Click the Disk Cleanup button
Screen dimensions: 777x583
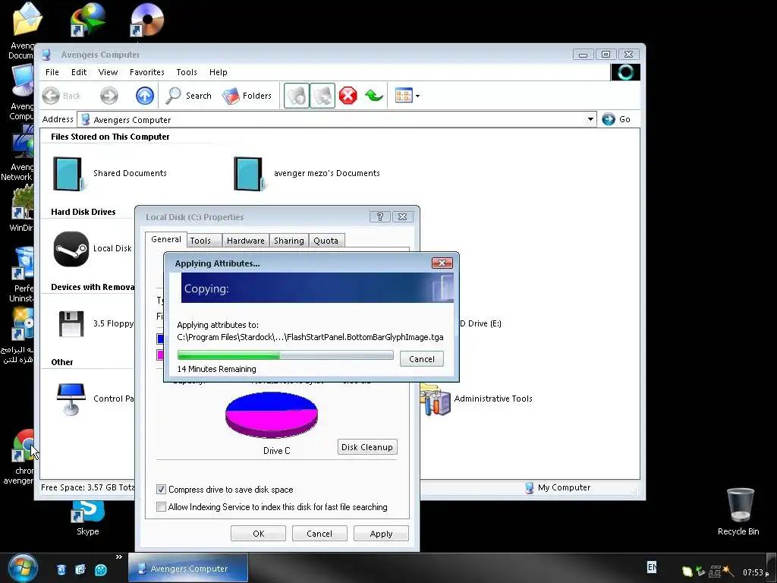[x=367, y=446]
